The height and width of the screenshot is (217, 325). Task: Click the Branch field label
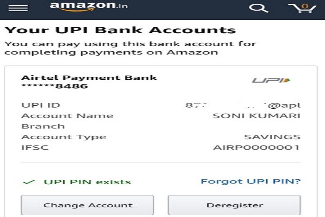pos(43,126)
